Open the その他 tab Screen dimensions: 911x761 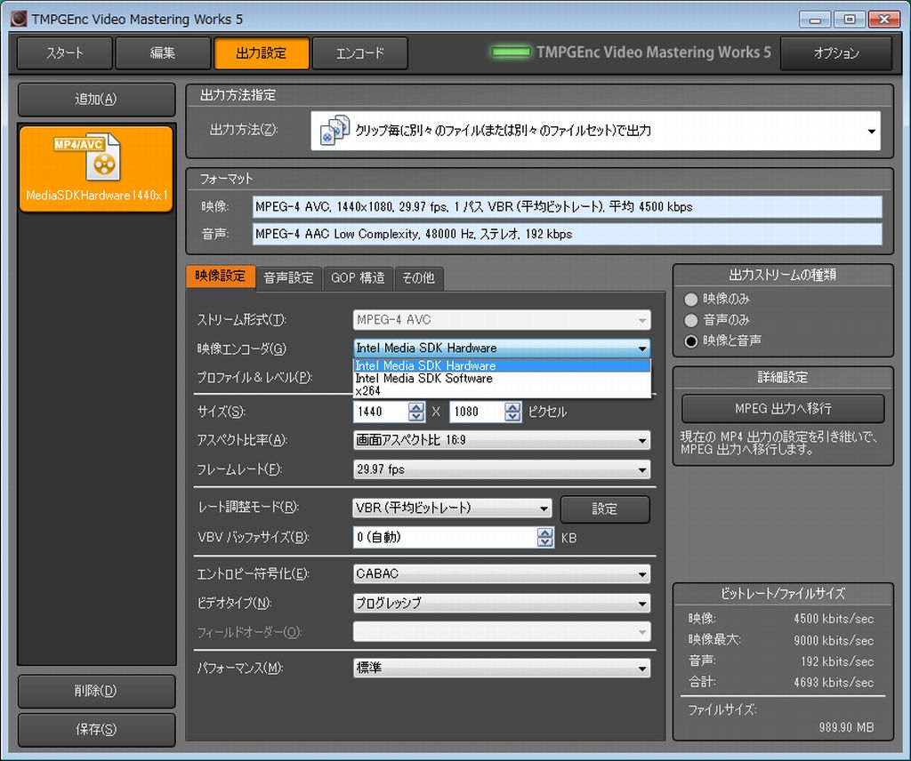point(418,278)
